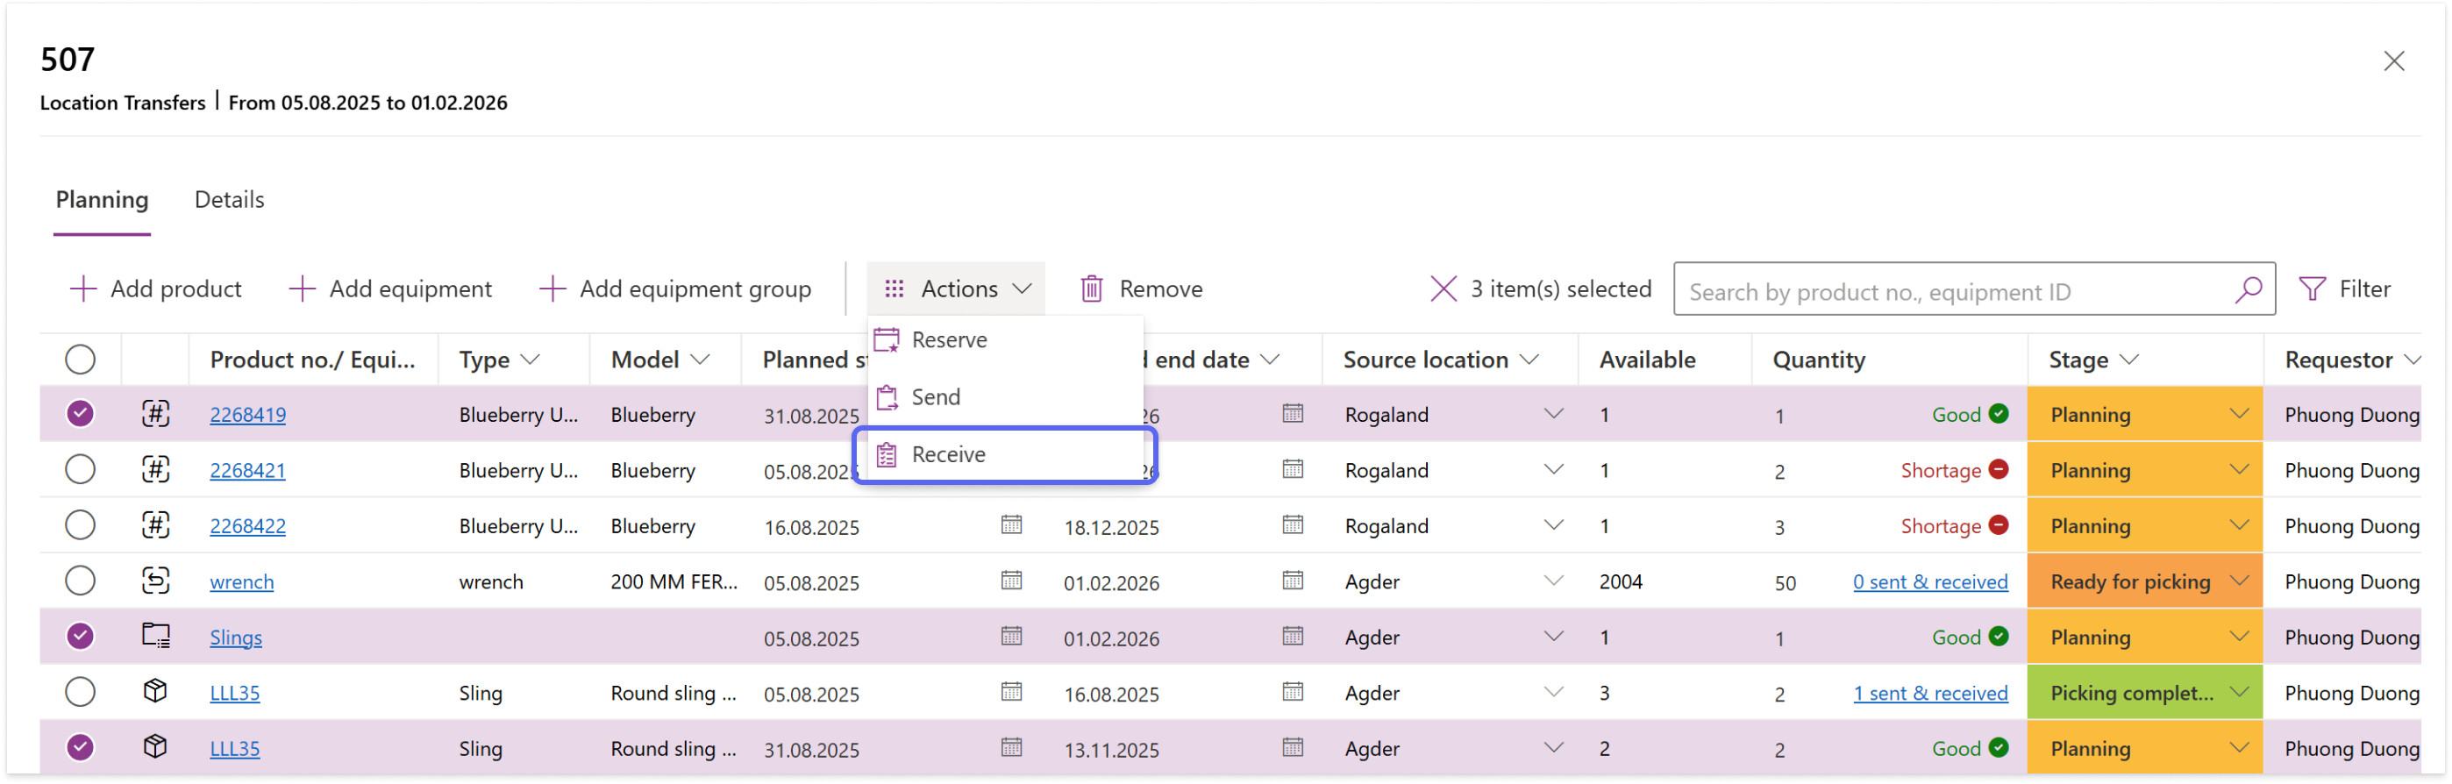Open calendar for wrench planned end date
The height and width of the screenshot is (784, 2452).
click(x=1292, y=581)
